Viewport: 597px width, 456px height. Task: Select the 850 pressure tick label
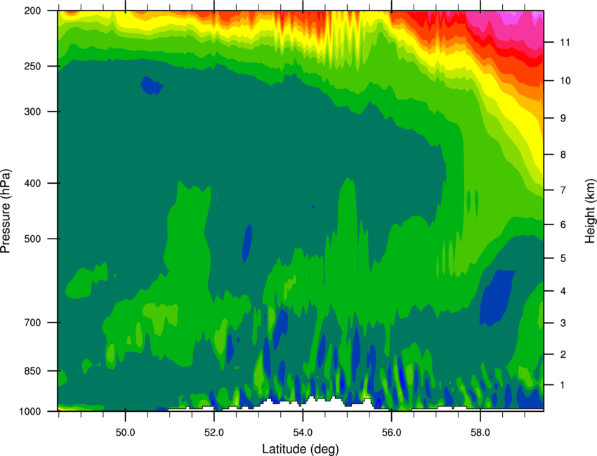pos(33,371)
